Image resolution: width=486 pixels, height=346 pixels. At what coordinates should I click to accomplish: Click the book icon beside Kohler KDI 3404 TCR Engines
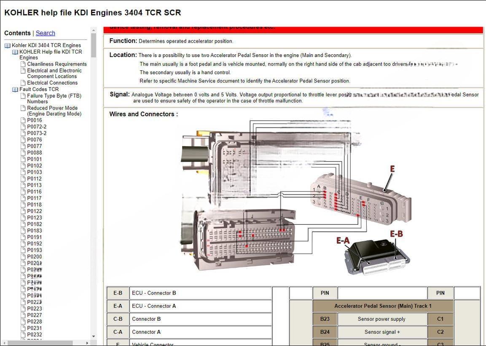click(x=8, y=45)
